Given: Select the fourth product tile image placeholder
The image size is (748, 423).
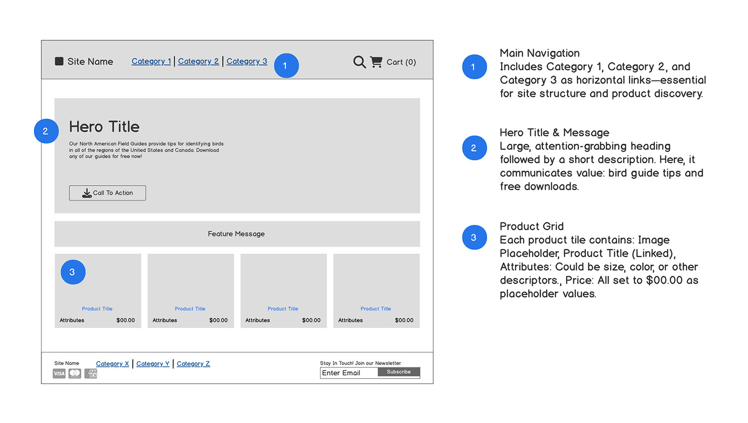Looking at the screenshot, I should pos(376,279).
